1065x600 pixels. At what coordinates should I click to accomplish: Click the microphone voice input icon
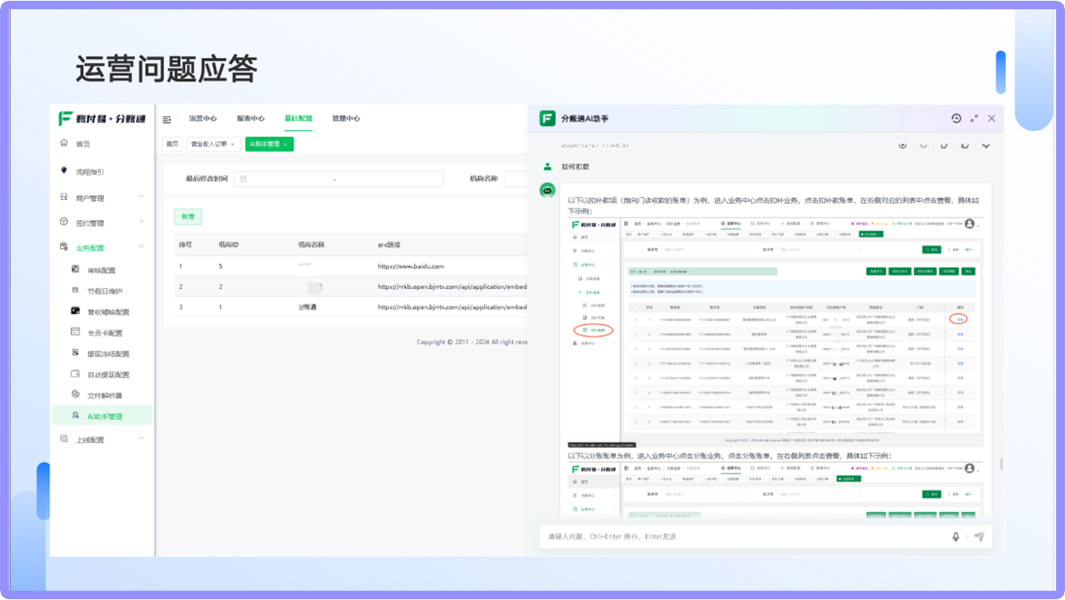[956, 536]
